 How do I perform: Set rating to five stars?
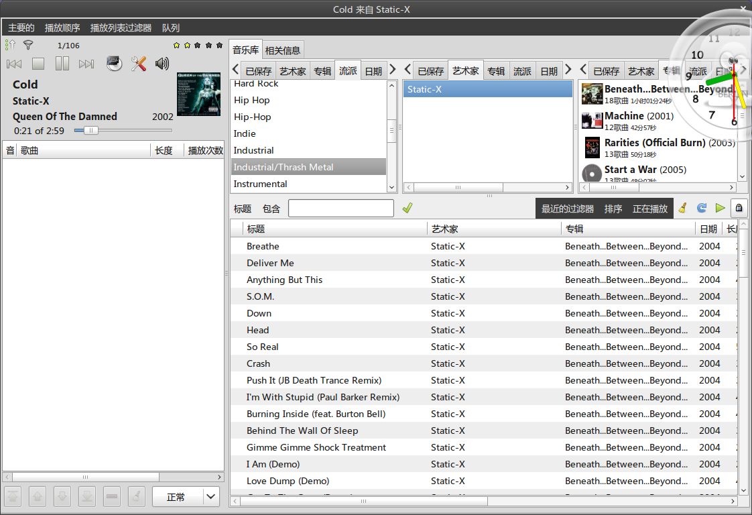[x=219, y=45]
